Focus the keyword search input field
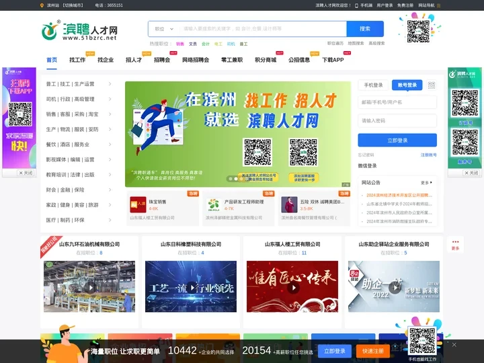This screenshot has height=363, width=484. pyautogui.click(x=263, y=29)
